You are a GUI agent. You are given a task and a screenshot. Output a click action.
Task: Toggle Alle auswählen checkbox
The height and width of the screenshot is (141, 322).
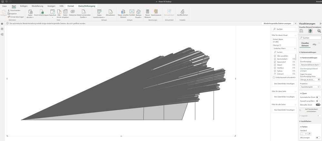click(x=275, y=56)
